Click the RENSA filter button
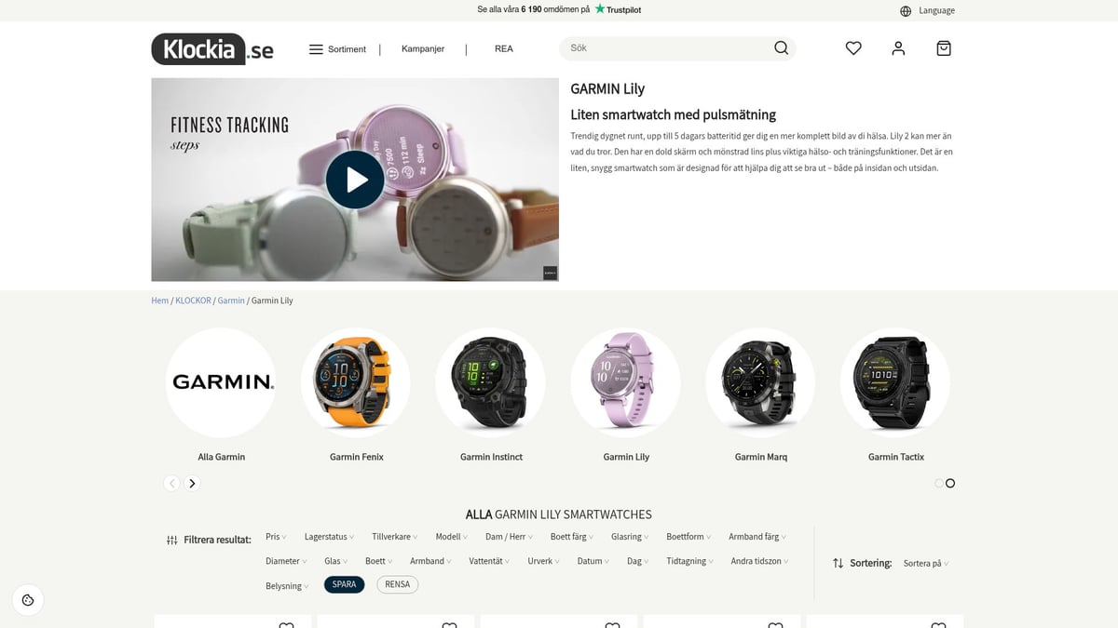 (398, 584)
